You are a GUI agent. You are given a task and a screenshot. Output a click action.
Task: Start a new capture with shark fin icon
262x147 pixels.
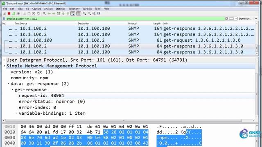point(5,13)
